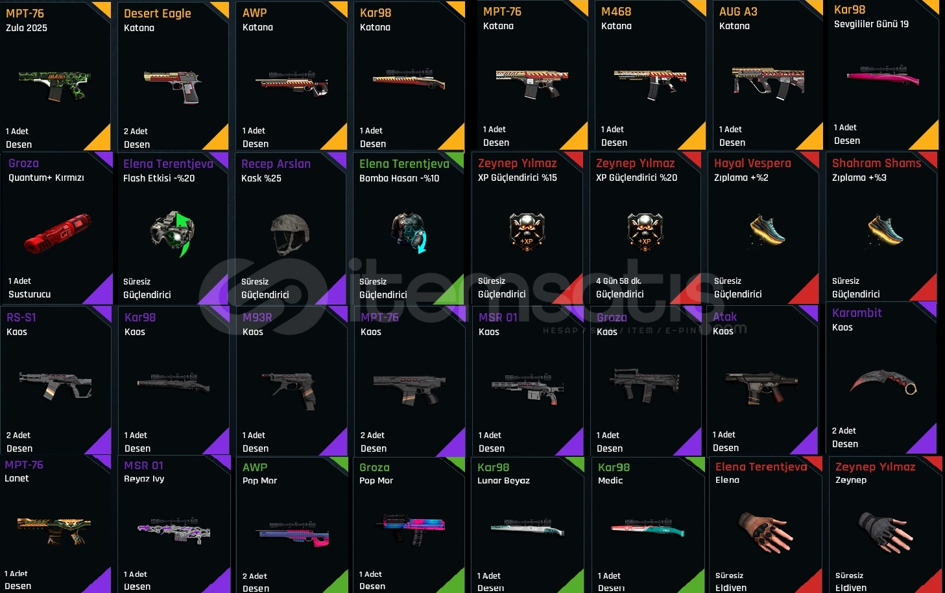This screenshot has height=593, width=945.
Task: Click Recep Arslan Kask %25 helmet icon
Action: (290, 234)
